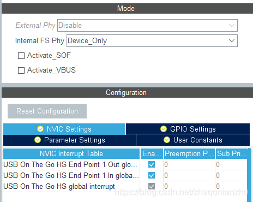
Task: Select preemption priority cell for HS global interrupt
Action: coord(189,186)
